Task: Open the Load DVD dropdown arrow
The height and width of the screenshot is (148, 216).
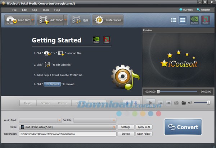Action: tap(33, 20)
